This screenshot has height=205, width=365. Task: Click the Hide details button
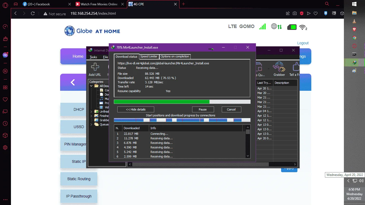(136, 109)
